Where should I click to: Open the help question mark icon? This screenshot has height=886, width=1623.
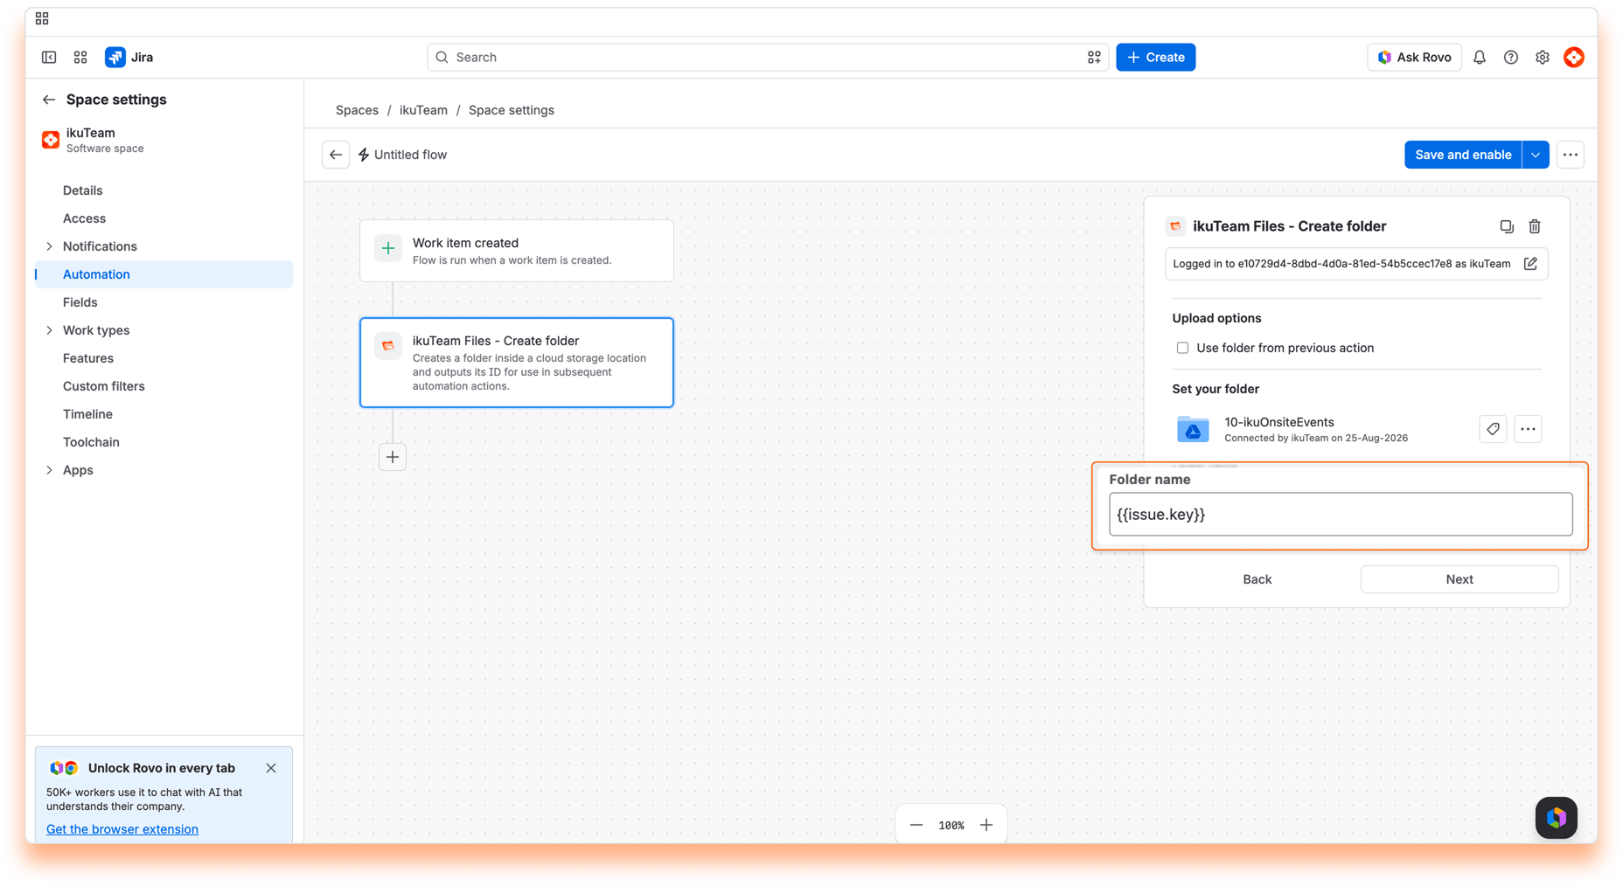(x=1511, y=57)
